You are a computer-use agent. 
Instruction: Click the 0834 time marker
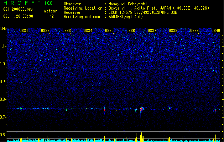(x=88, y=31)
